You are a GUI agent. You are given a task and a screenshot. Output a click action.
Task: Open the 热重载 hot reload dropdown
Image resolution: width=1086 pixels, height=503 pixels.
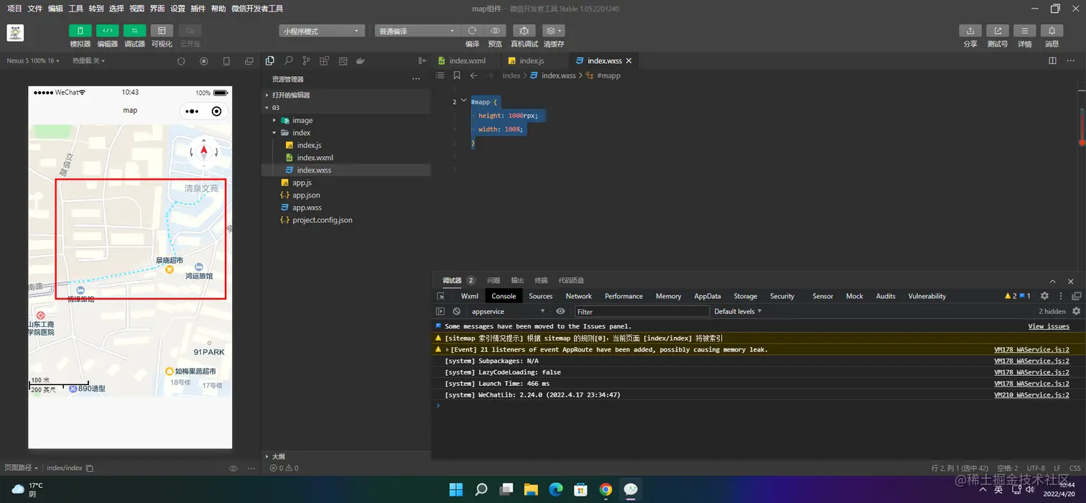click(x=88, y=61)
